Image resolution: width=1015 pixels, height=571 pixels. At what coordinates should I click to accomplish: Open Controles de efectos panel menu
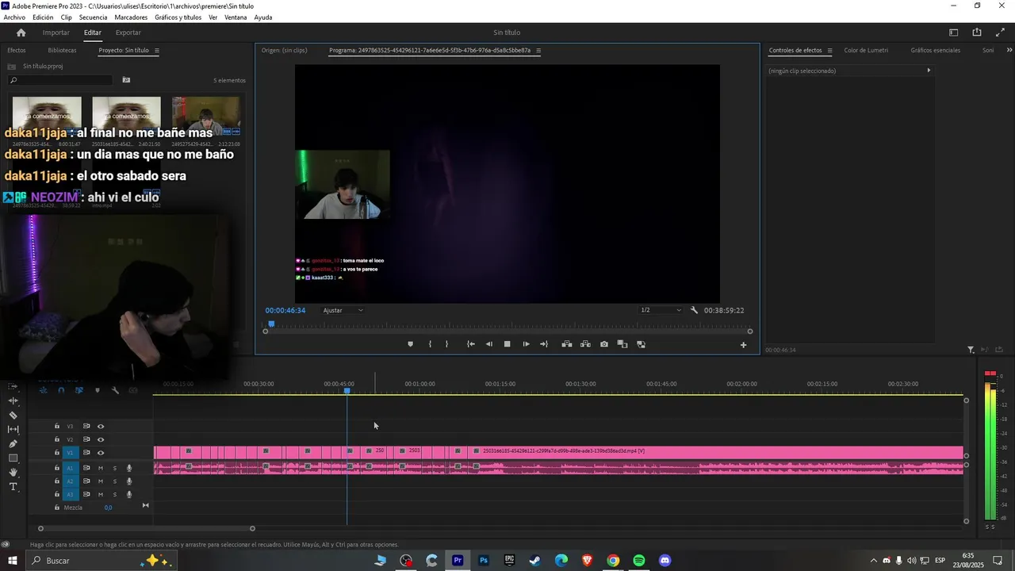(829, 51)
